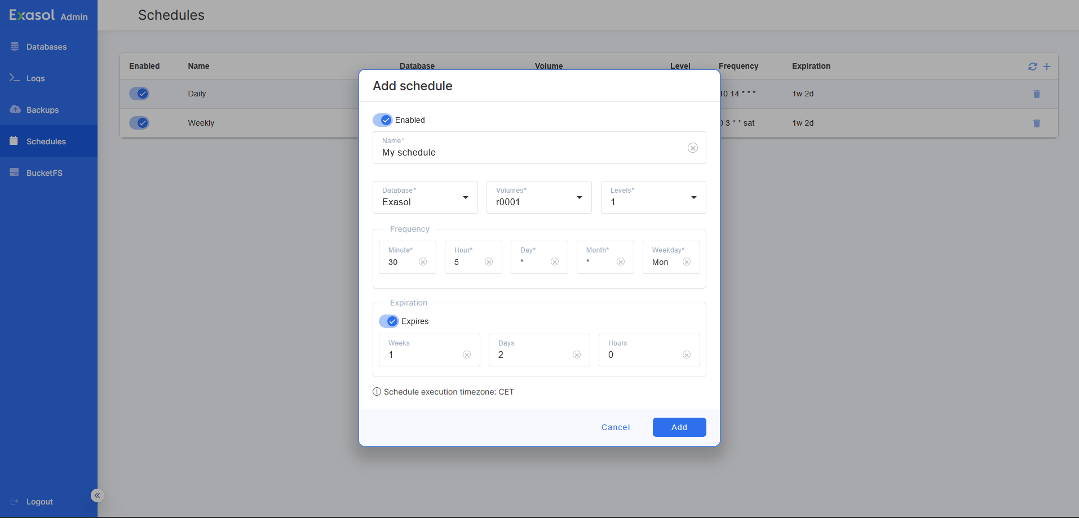Open BucketFS in sidebar
Viewport: 1079px width, 518px height.
click(44, 173)
